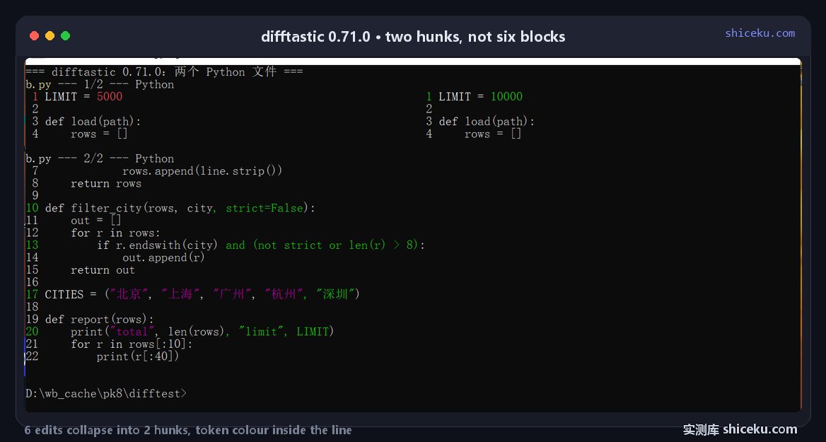The height and width of the screenshot is (442, 826).
Task: Click 'def load(path):' in the right column
Action: [x=487, y=121]
